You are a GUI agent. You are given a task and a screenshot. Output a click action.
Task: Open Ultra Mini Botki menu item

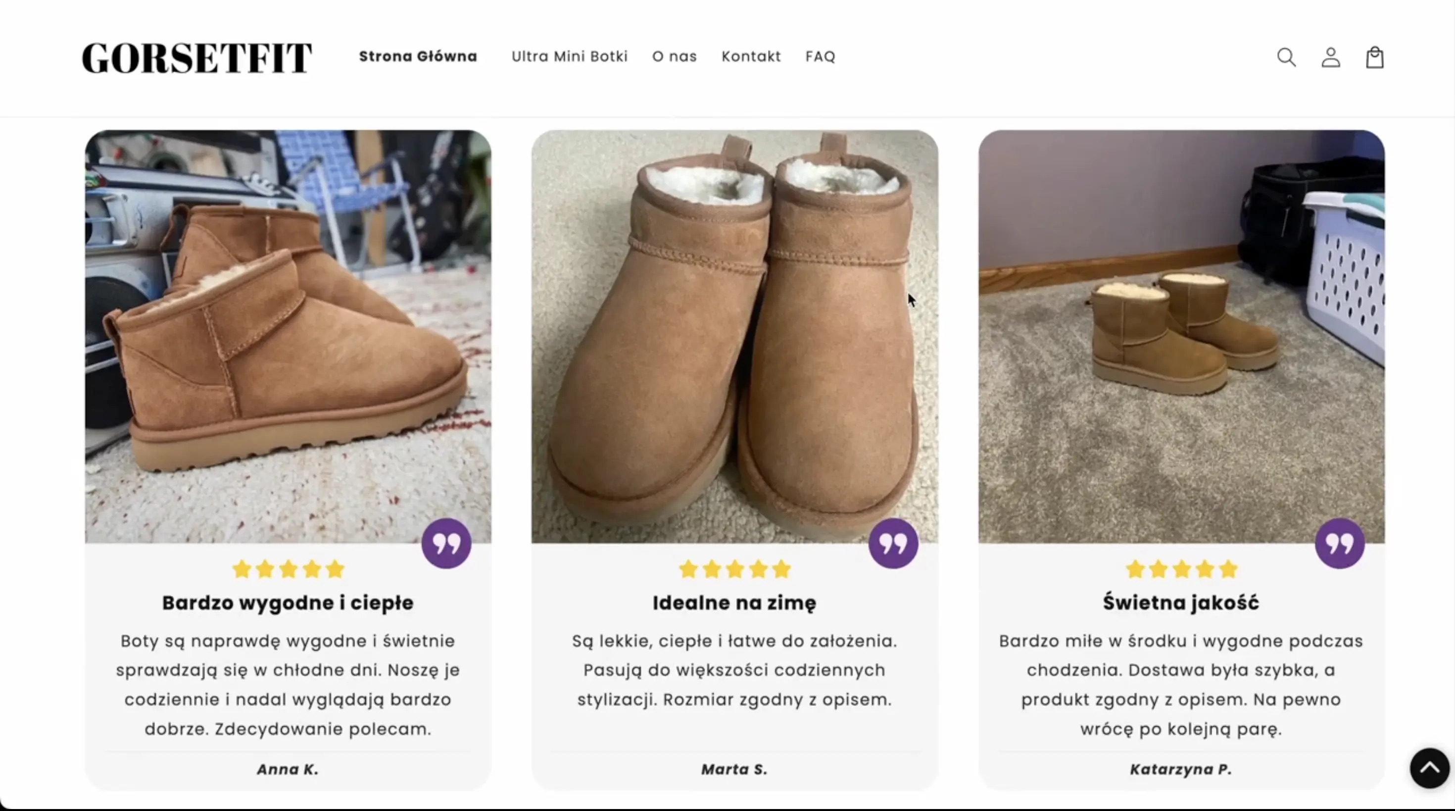coord(569,56)
